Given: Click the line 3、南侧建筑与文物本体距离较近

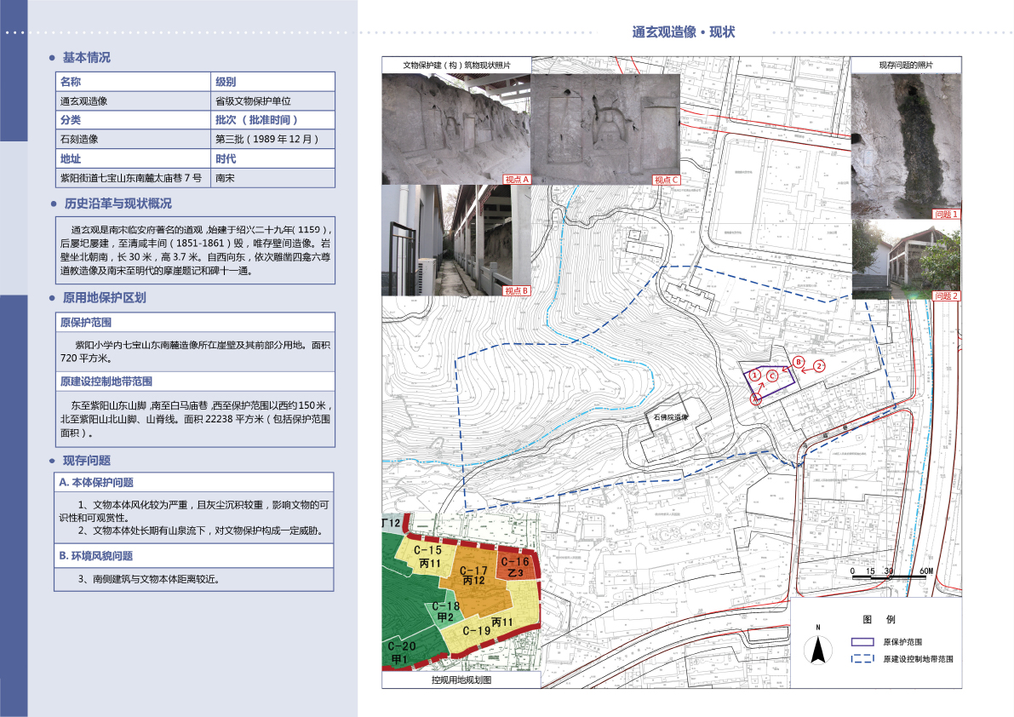Looking at the screenshot, I should pyautogui.click(x=149, y=579).
